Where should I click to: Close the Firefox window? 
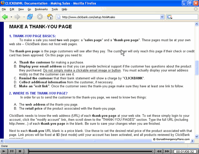[x=196, y=3]
